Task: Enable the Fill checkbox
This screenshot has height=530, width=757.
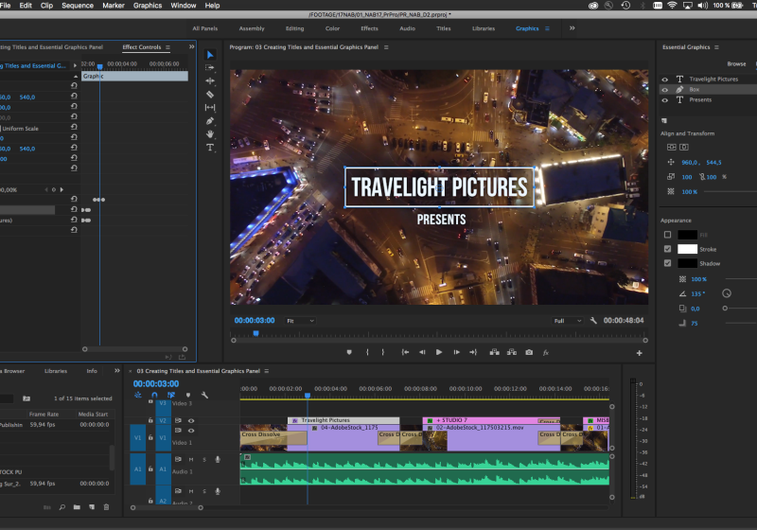Action: pyautogui.click(x=668, y=235)
